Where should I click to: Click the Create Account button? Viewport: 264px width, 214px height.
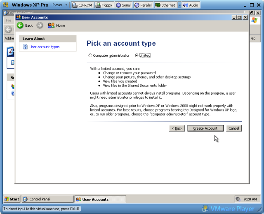tap(205, 128)
